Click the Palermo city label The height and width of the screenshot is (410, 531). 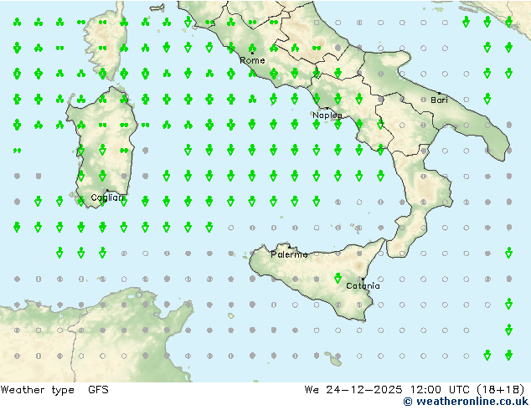pyautogui.click(x=289, y=254)
